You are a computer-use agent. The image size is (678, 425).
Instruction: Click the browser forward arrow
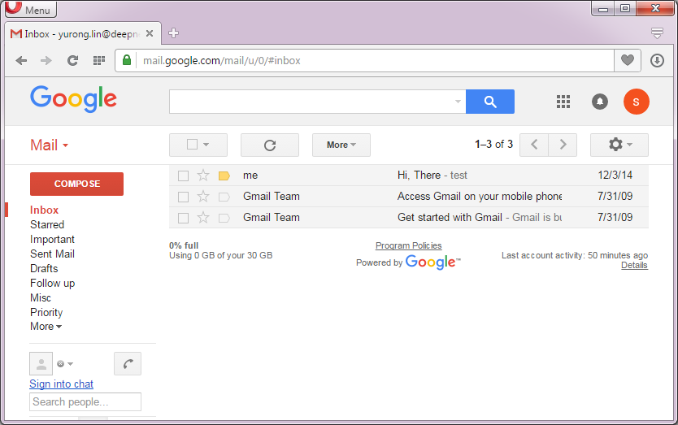(x=46, y=60)
